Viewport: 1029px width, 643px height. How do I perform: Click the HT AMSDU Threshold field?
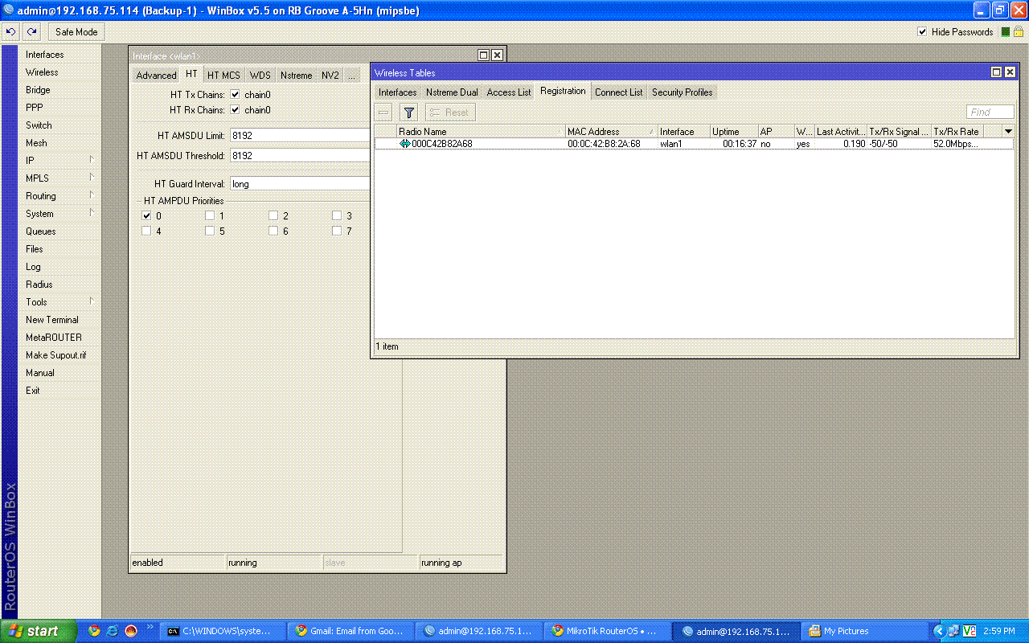tap(299, 156)
